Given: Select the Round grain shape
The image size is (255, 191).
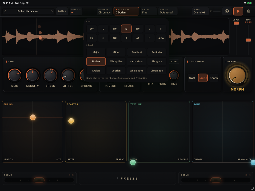Looking at the screenshot, I should (203, 78).
